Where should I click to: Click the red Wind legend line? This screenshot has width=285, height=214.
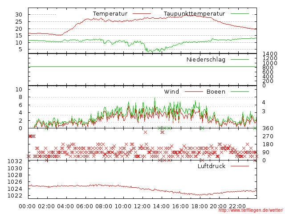coord(194,91)
